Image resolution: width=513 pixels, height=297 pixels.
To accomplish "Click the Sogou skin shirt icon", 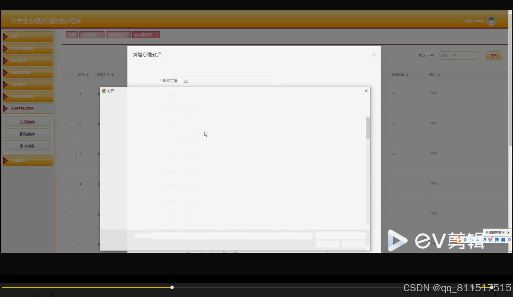I will [x=490, y=240].
